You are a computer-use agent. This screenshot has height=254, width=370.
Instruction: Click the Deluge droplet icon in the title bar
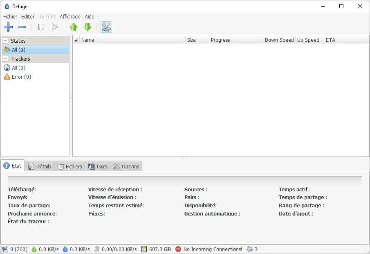tap(7, 7)
